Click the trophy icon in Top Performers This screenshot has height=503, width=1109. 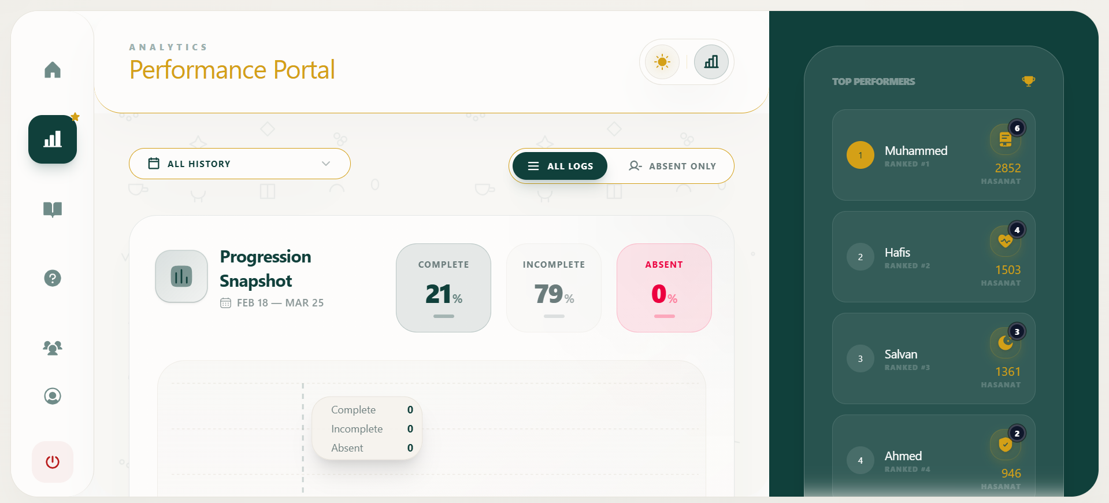1028,81
